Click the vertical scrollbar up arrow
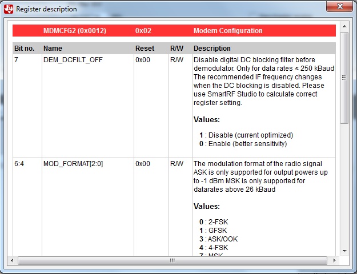The height and width of the screenshot is (274, 357). [344, 26]
